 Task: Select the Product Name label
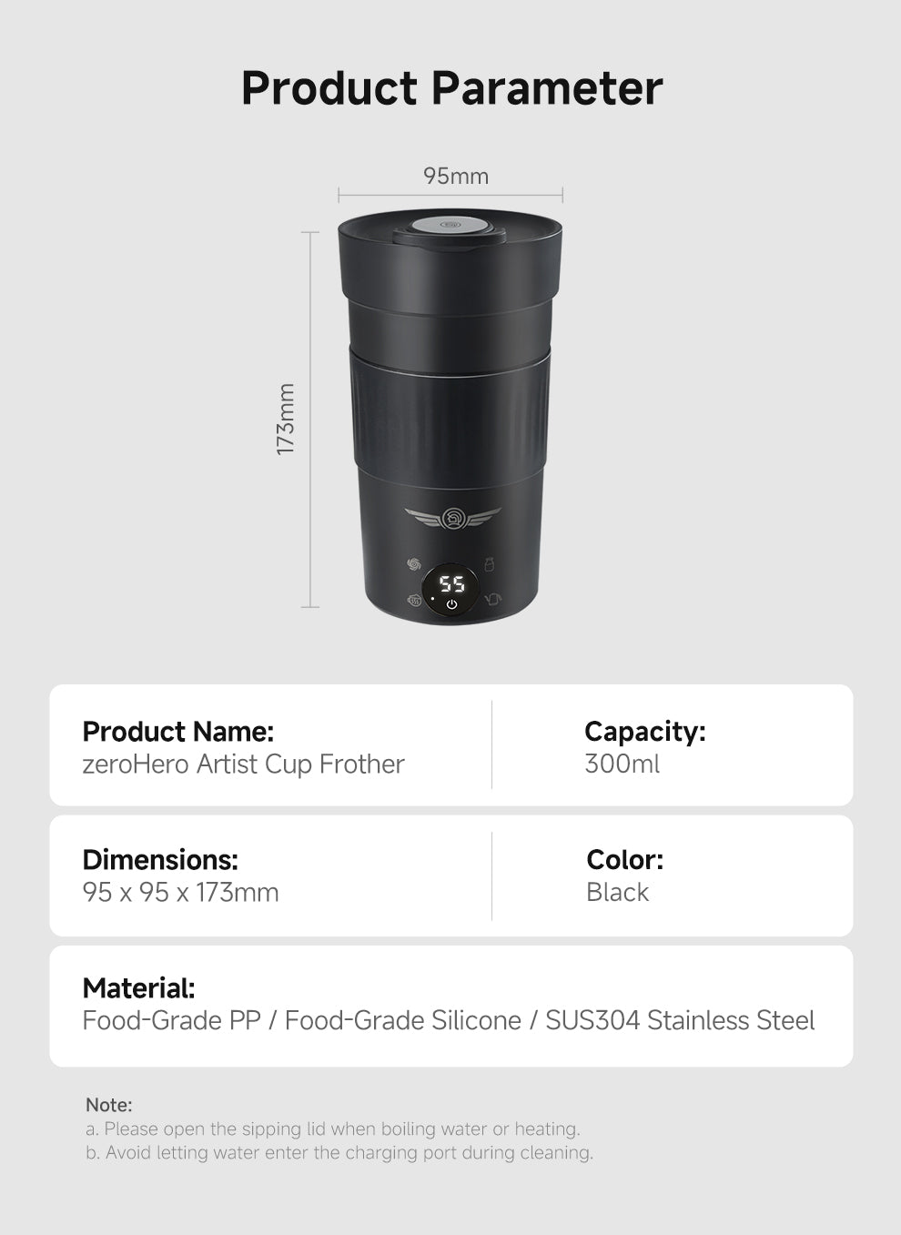click(177, 732)
